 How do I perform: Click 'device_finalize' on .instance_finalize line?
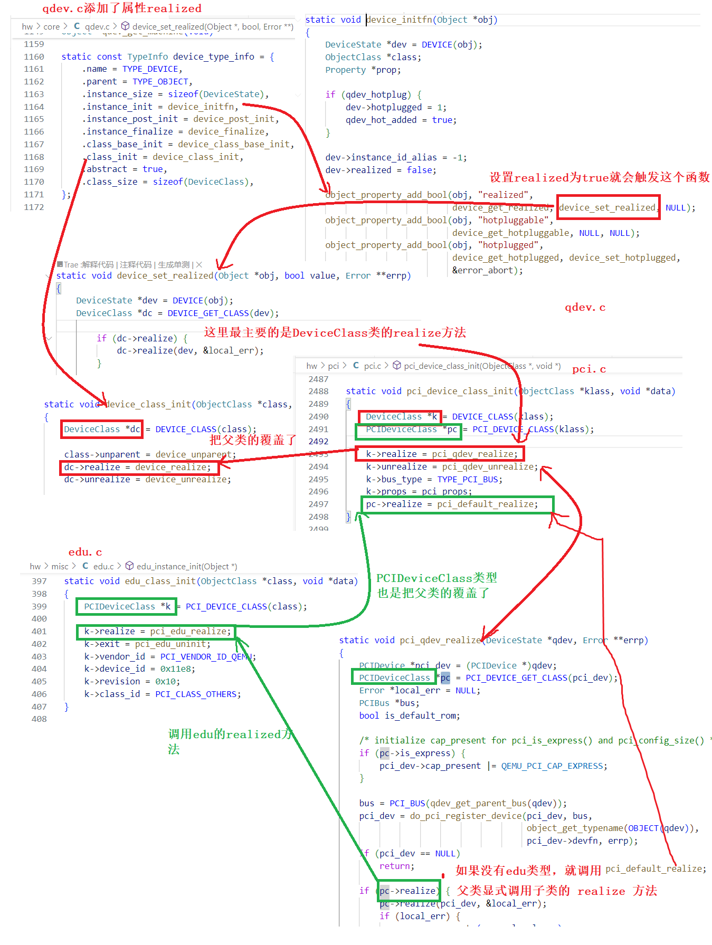coord(226,131)
